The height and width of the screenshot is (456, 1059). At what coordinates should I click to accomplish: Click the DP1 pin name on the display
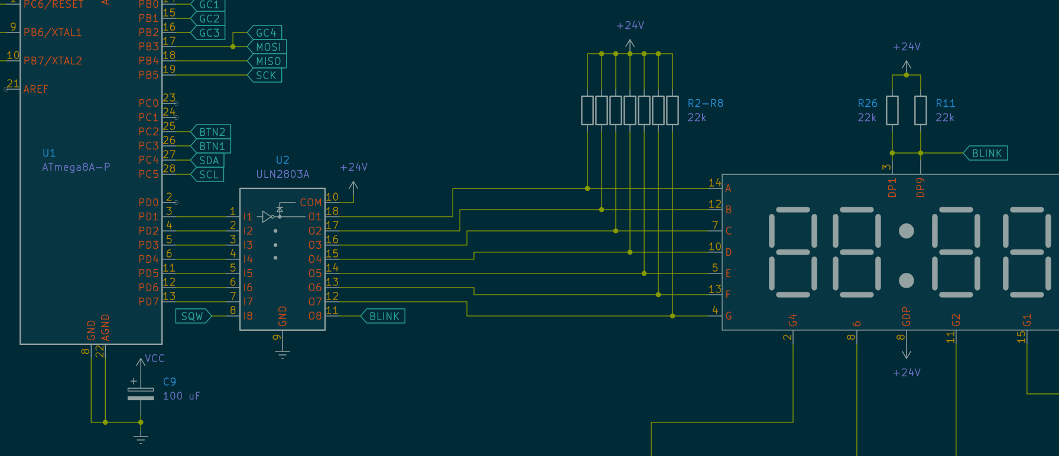[892, 187]
